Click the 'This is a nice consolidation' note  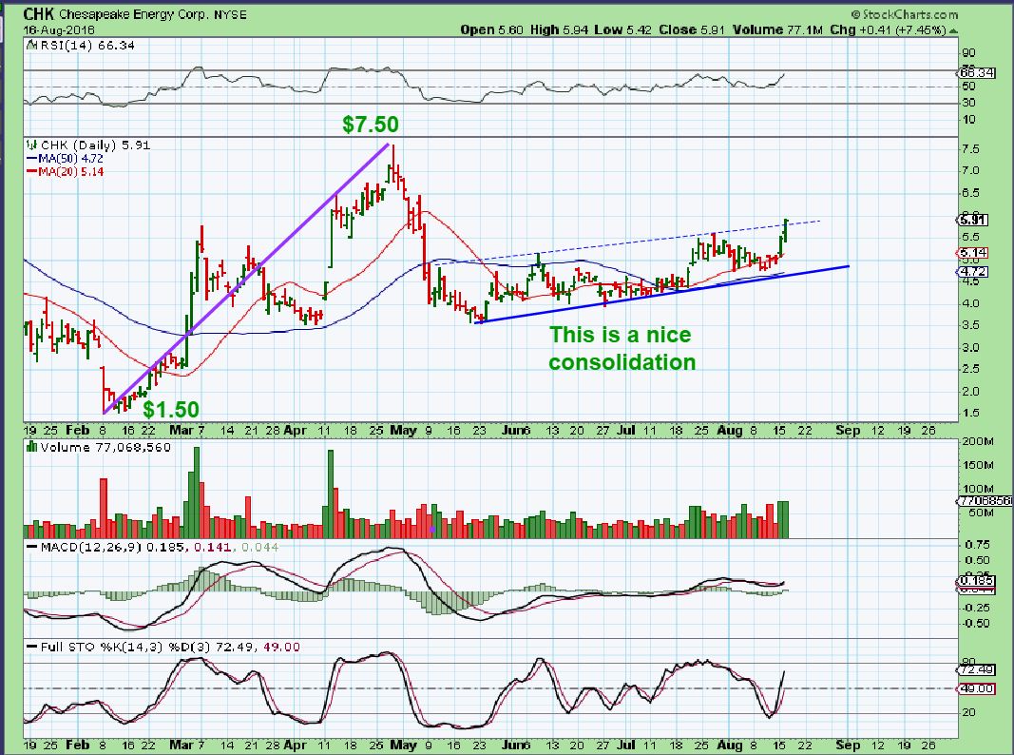click(622, 348)
